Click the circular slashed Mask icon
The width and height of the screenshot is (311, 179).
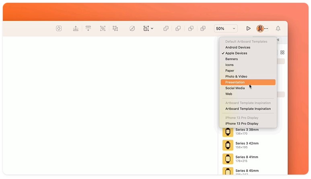(132, 28)
